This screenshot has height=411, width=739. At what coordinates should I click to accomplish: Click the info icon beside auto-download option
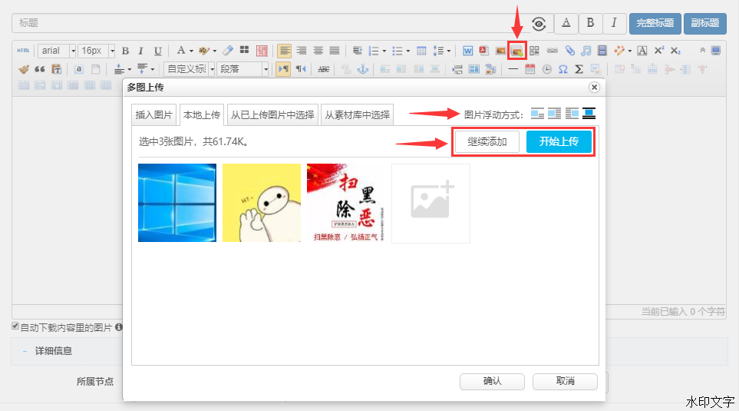pos(119,326)
